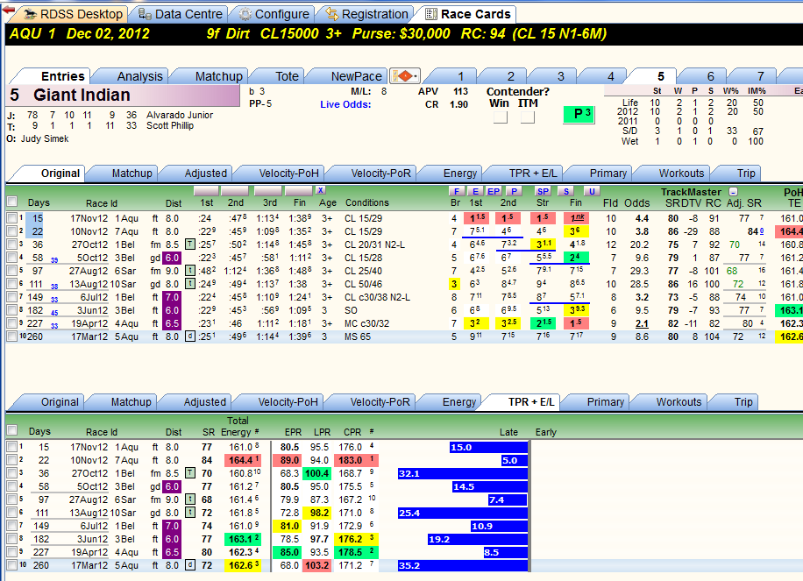803x581 pixels.
Task: Sort by CPR column header
Action: [352, 432]
